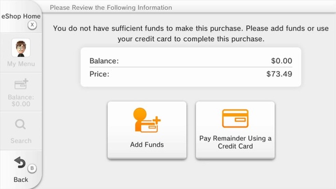Image resolution: width=336 pixels, height=189 pixels.
Task: Click the $73.49 price amount
Action: click(x=279, y=74)
